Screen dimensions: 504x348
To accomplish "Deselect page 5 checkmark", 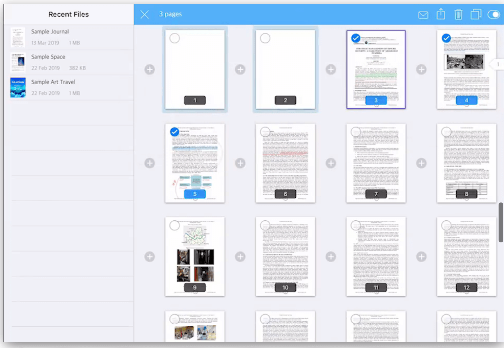I will [174, 132].
